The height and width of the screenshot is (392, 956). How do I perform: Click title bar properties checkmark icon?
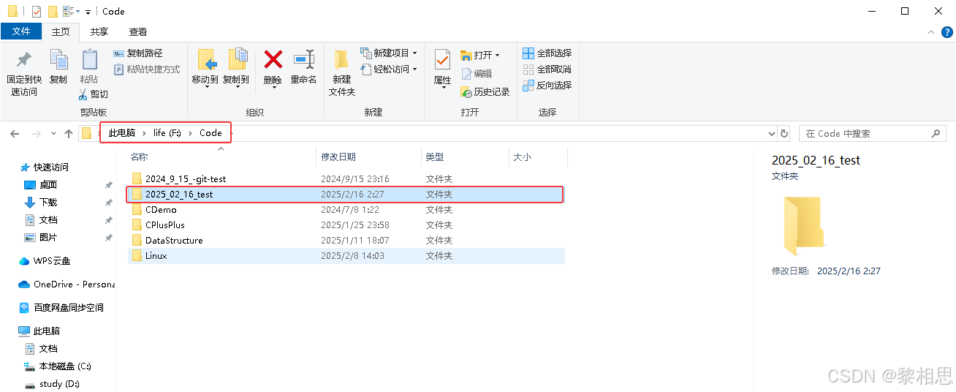point(37,12)
